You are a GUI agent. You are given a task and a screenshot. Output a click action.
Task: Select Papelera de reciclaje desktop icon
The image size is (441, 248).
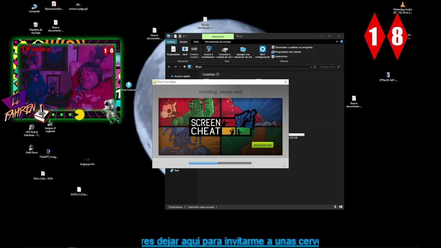[35, 28]
